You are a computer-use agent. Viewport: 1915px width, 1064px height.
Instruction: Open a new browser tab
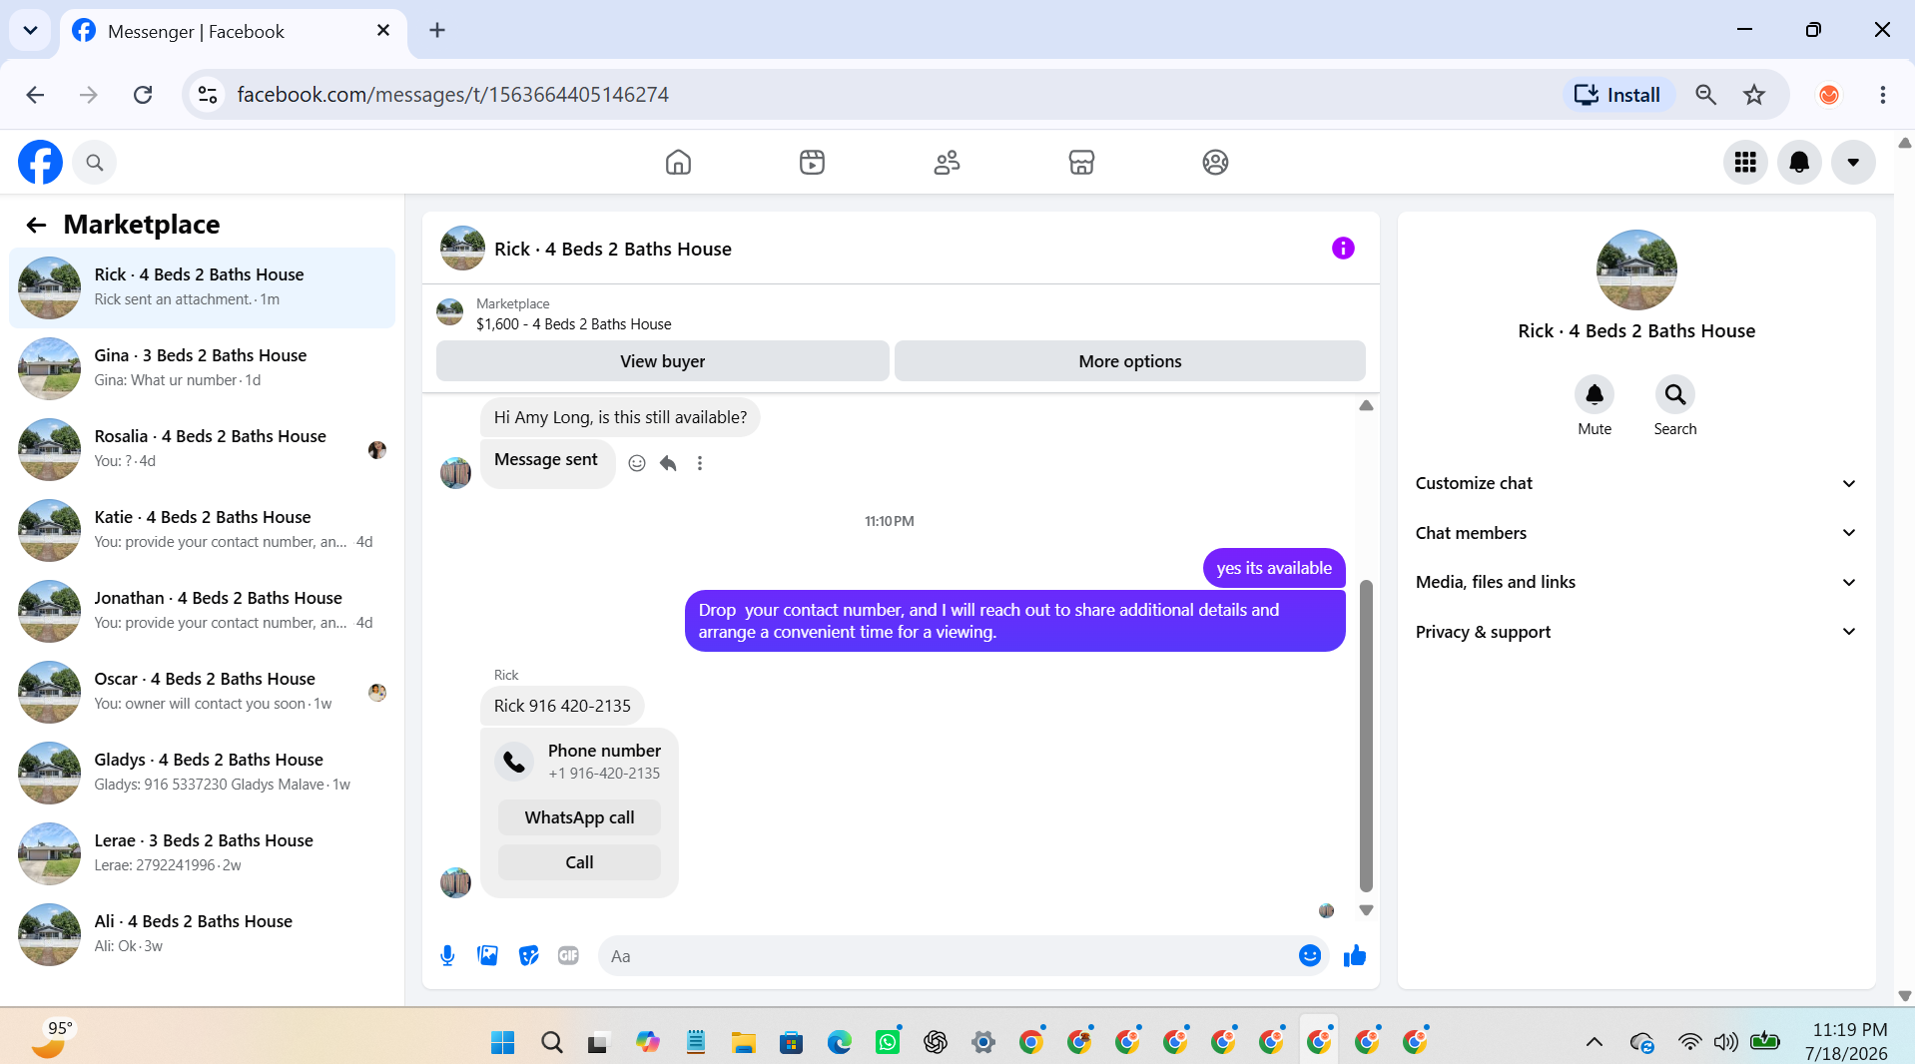[x=437, y=30]
